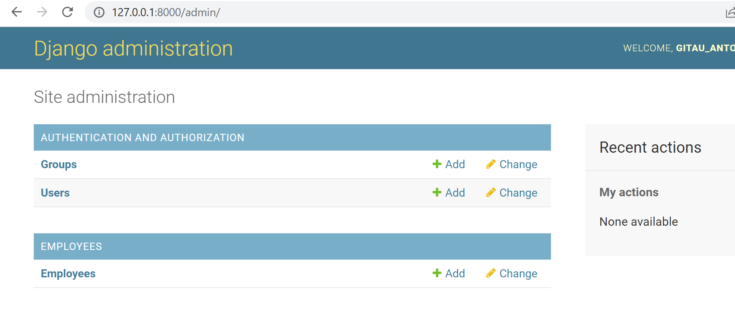Open the Employees app section header
This screenshot has width=735, height=310.
tap(71, 246)
